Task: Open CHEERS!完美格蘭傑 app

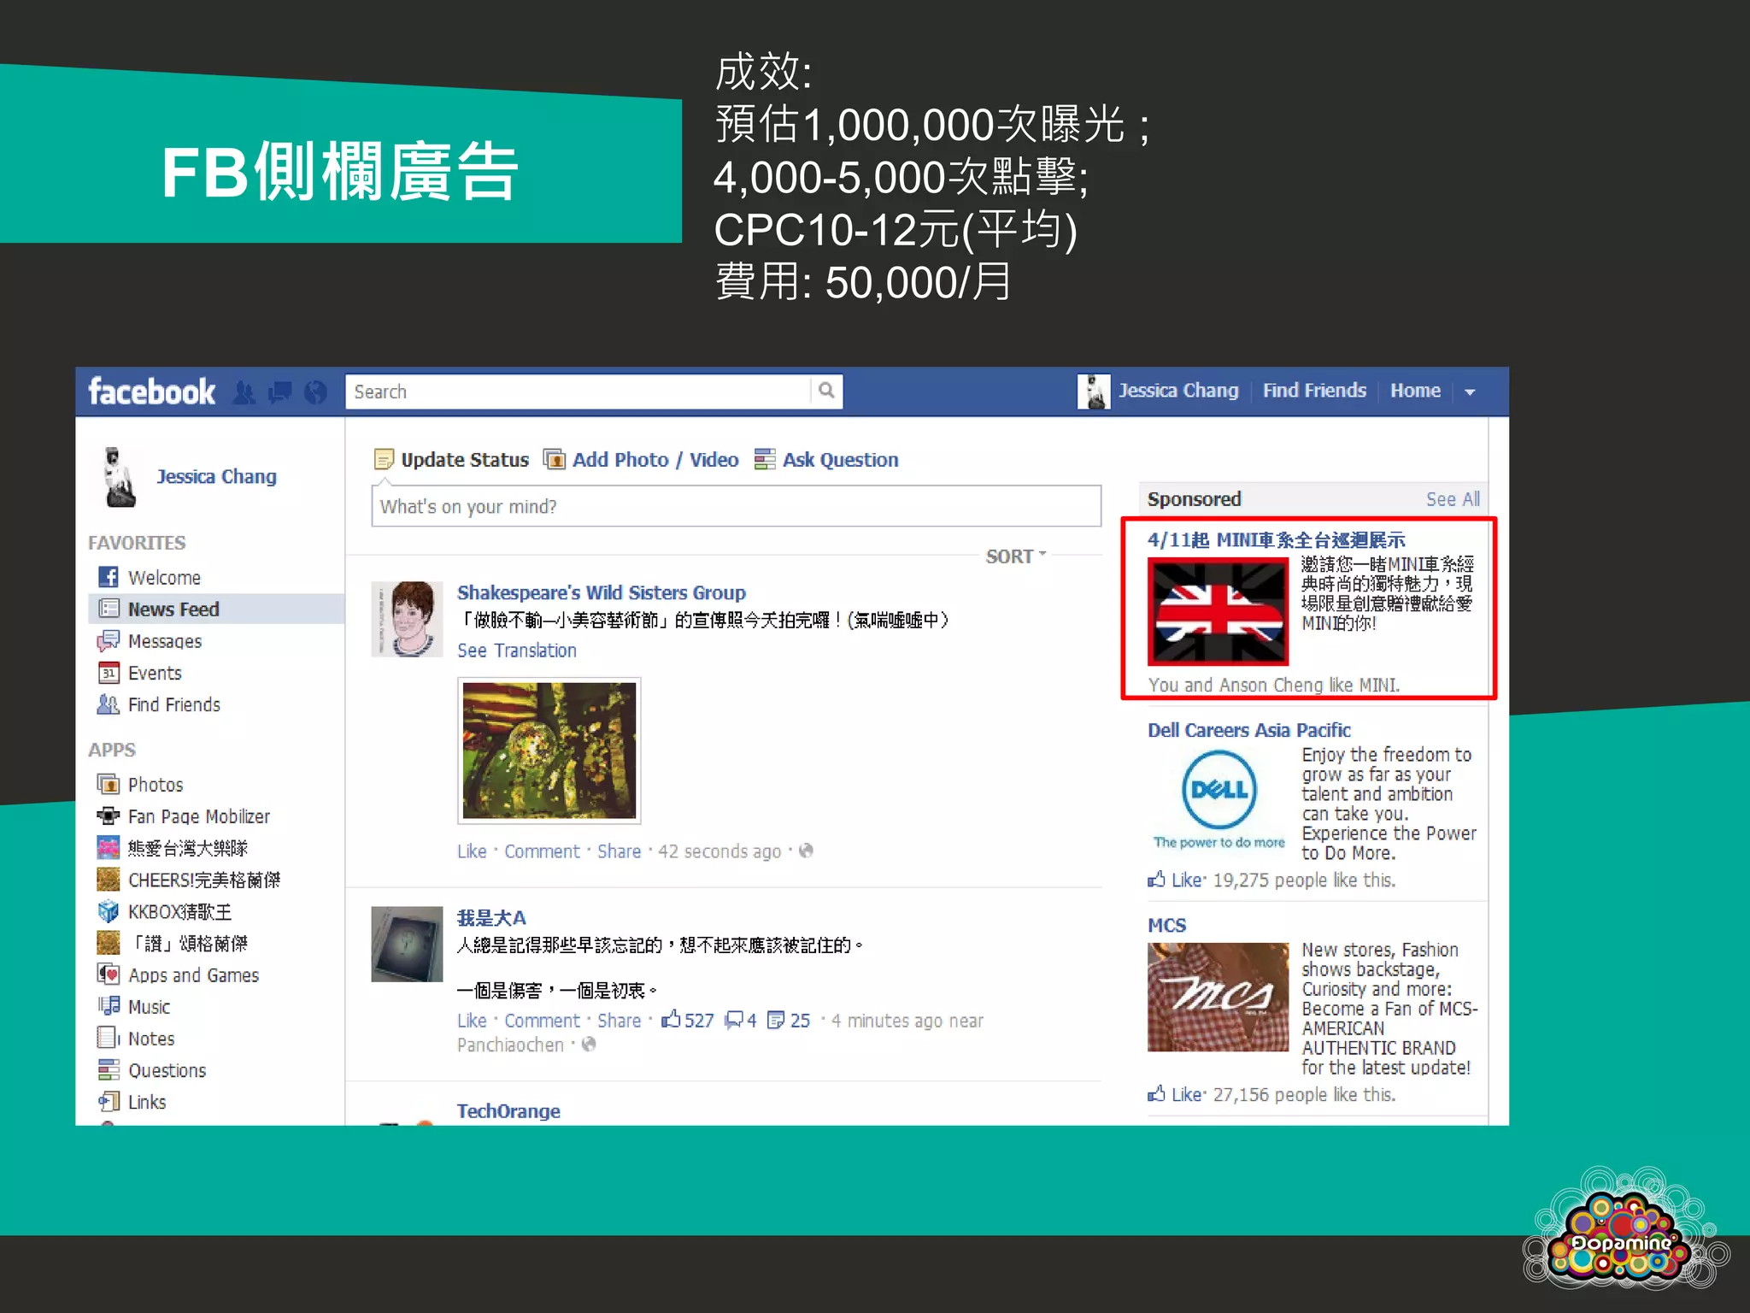Action: click(189, 880)
